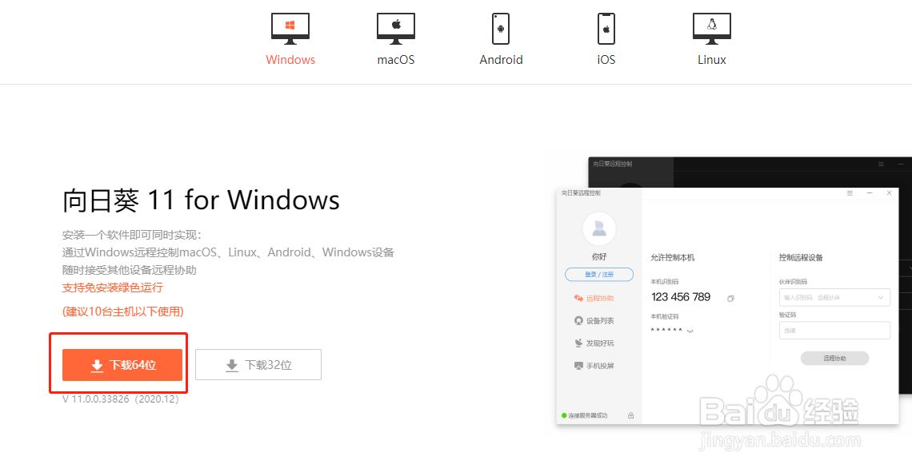This screenshot has height=472, width=912.
Task: Click the (建议10台主机以下使用) note
Action: click(x=122, y=311)
